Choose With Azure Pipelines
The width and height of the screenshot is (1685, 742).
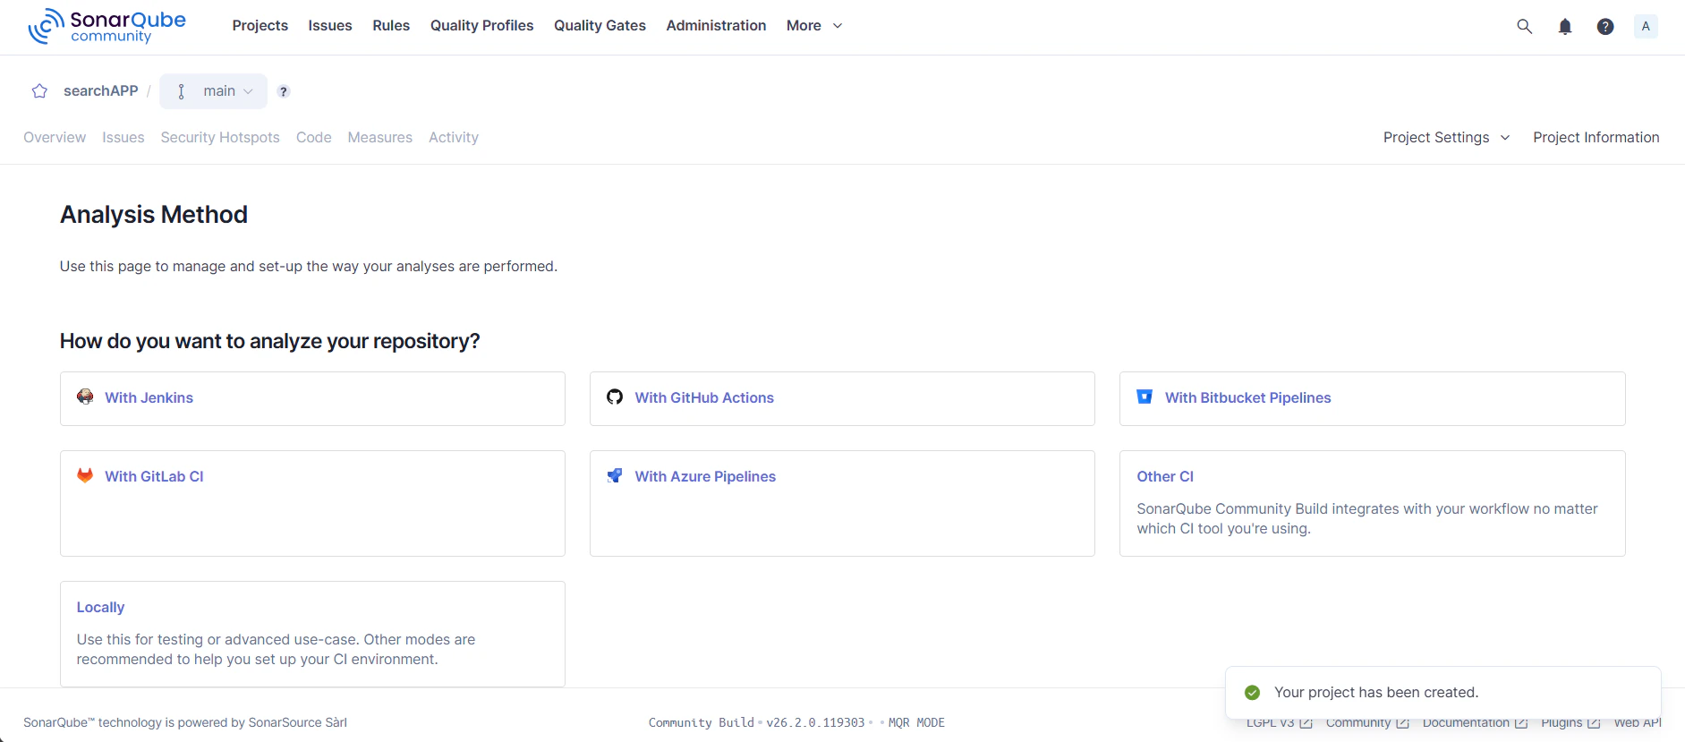842,503
